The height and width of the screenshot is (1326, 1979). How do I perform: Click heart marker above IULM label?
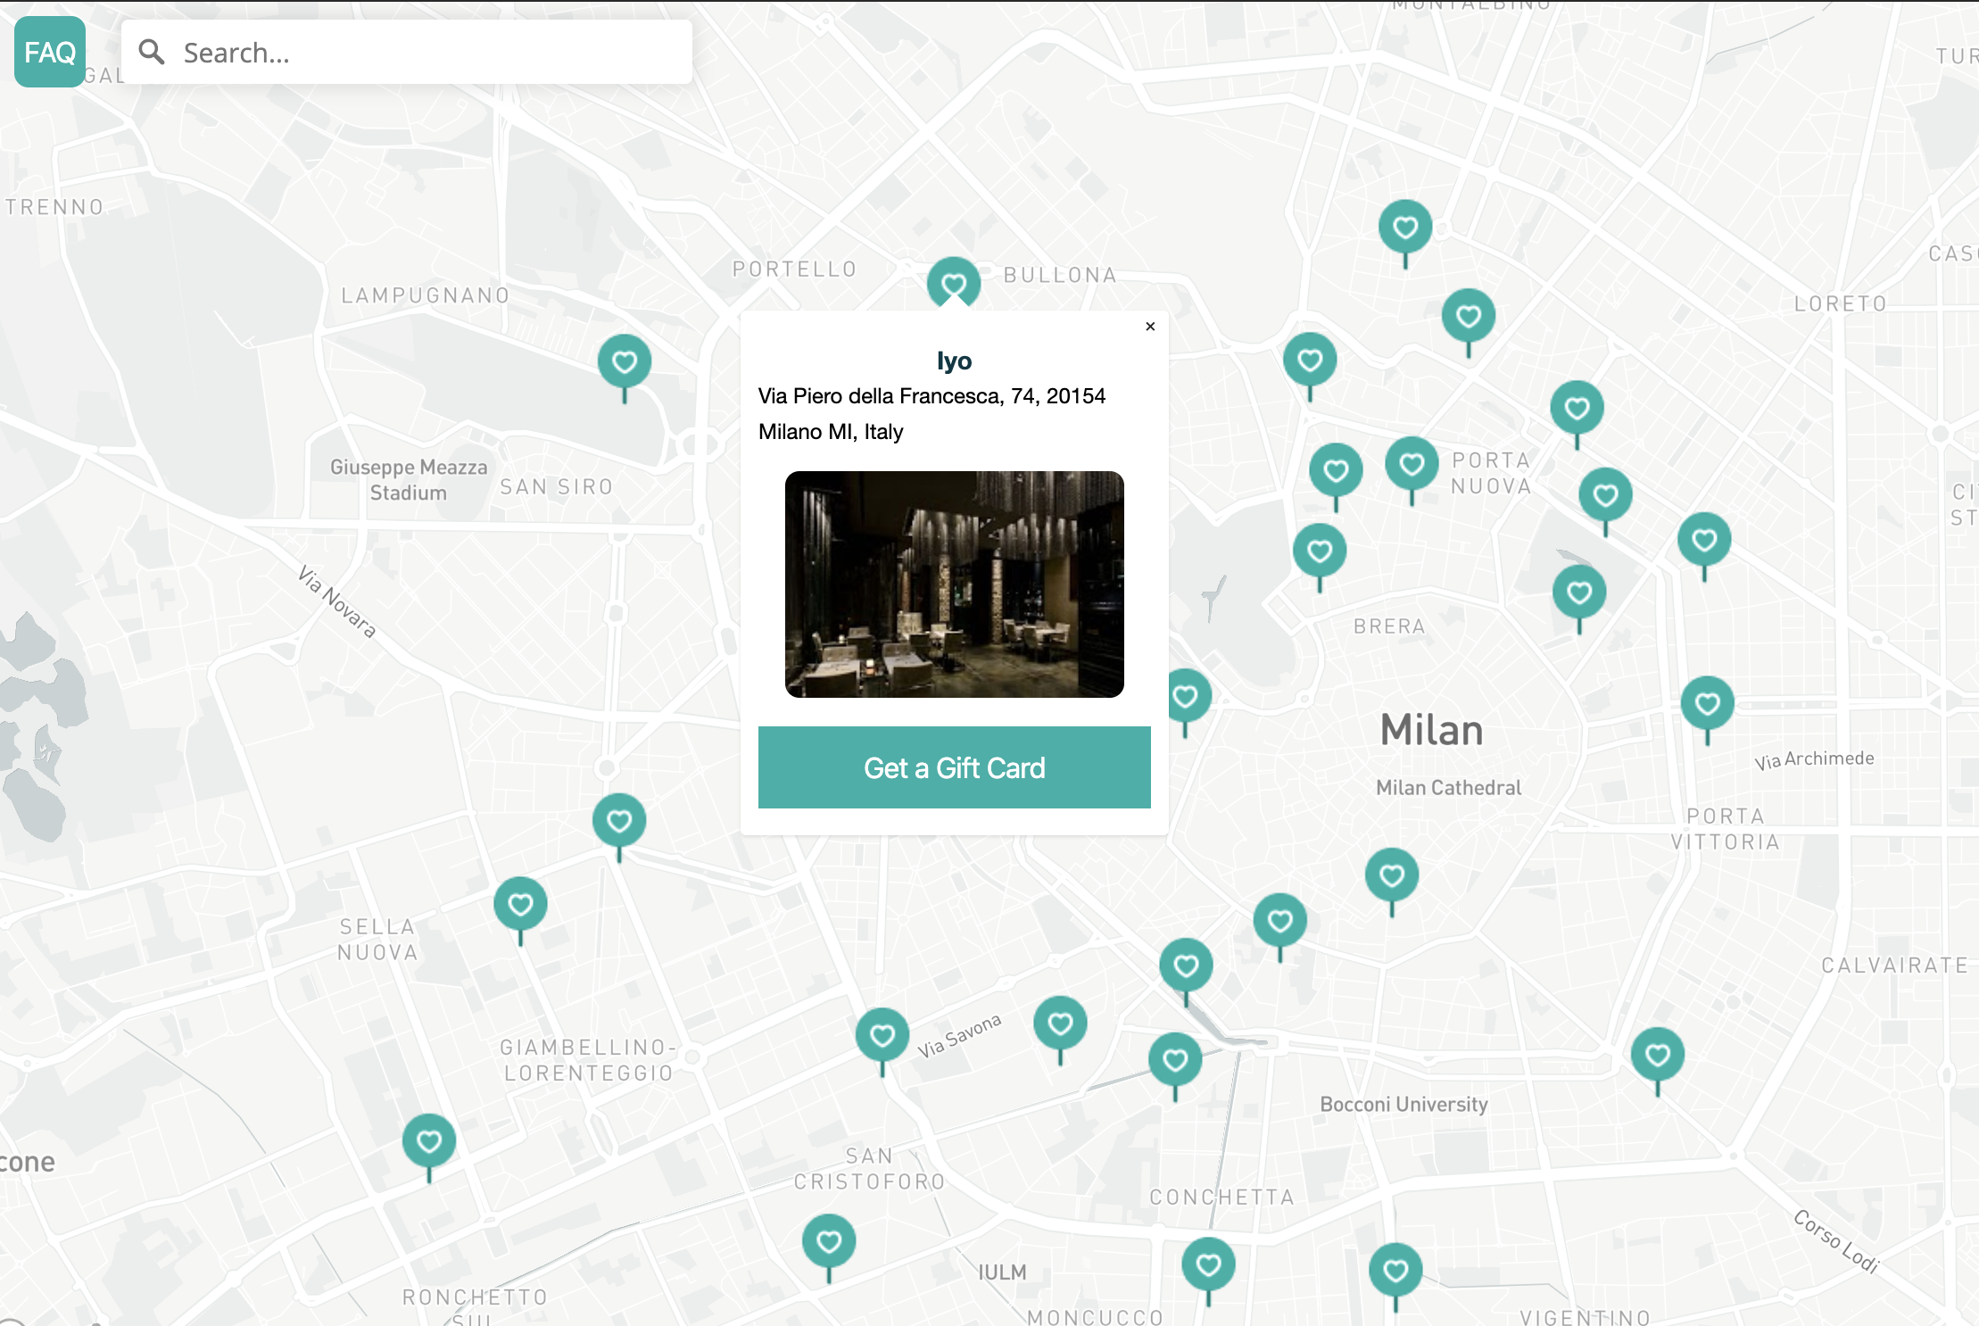pyautogui.click(x=829, y=1241)
